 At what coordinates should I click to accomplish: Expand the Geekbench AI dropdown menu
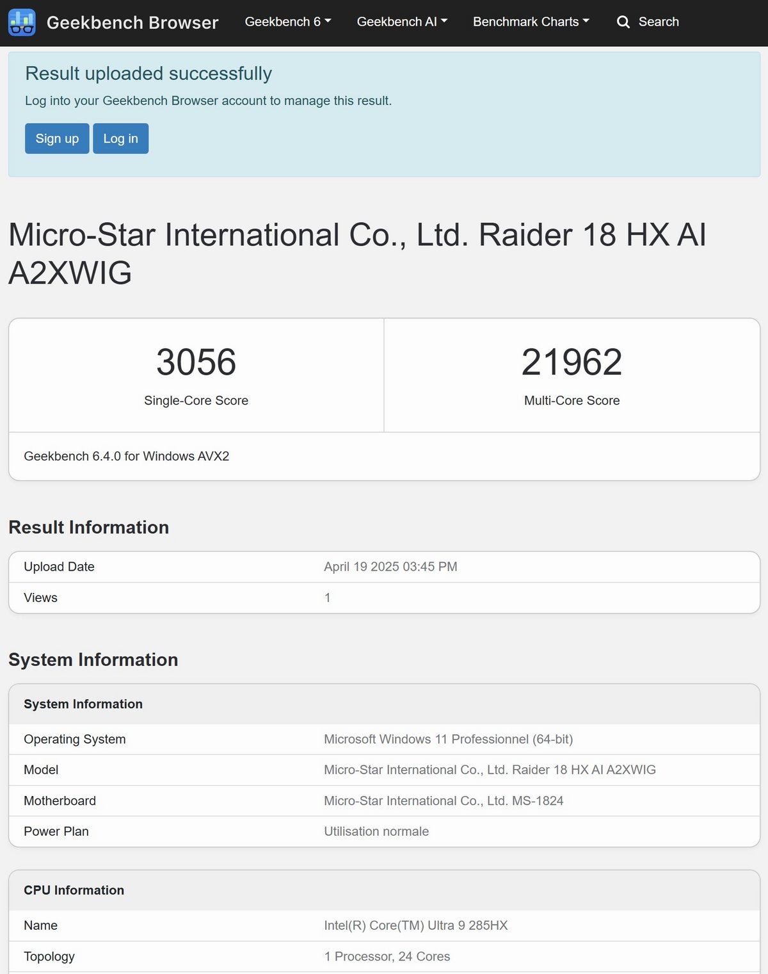click(402, 22)
